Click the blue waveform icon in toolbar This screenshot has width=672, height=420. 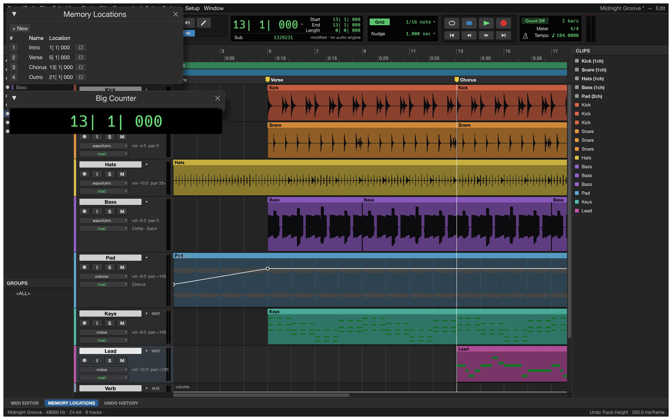[188, 33]
